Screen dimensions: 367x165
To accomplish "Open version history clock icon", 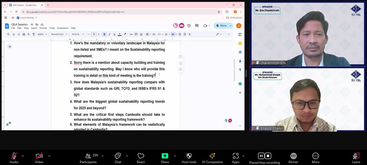I will [189, 26].
